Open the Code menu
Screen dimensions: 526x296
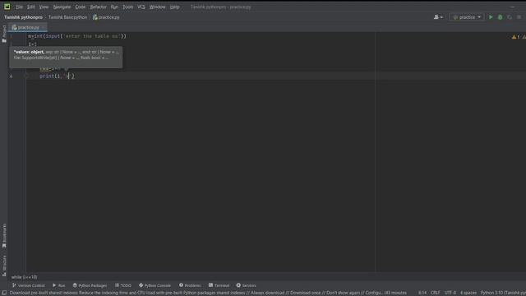pyautogui.click(x=81, y=7)
